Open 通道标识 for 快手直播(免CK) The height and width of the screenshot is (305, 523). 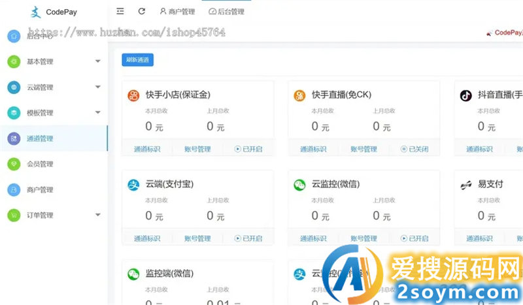313,150
